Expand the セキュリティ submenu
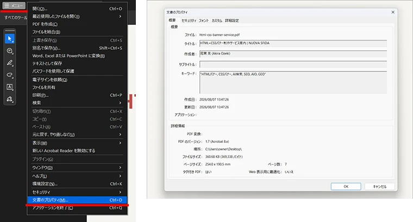The image size is (413, 222). click(x=77, y=192)
